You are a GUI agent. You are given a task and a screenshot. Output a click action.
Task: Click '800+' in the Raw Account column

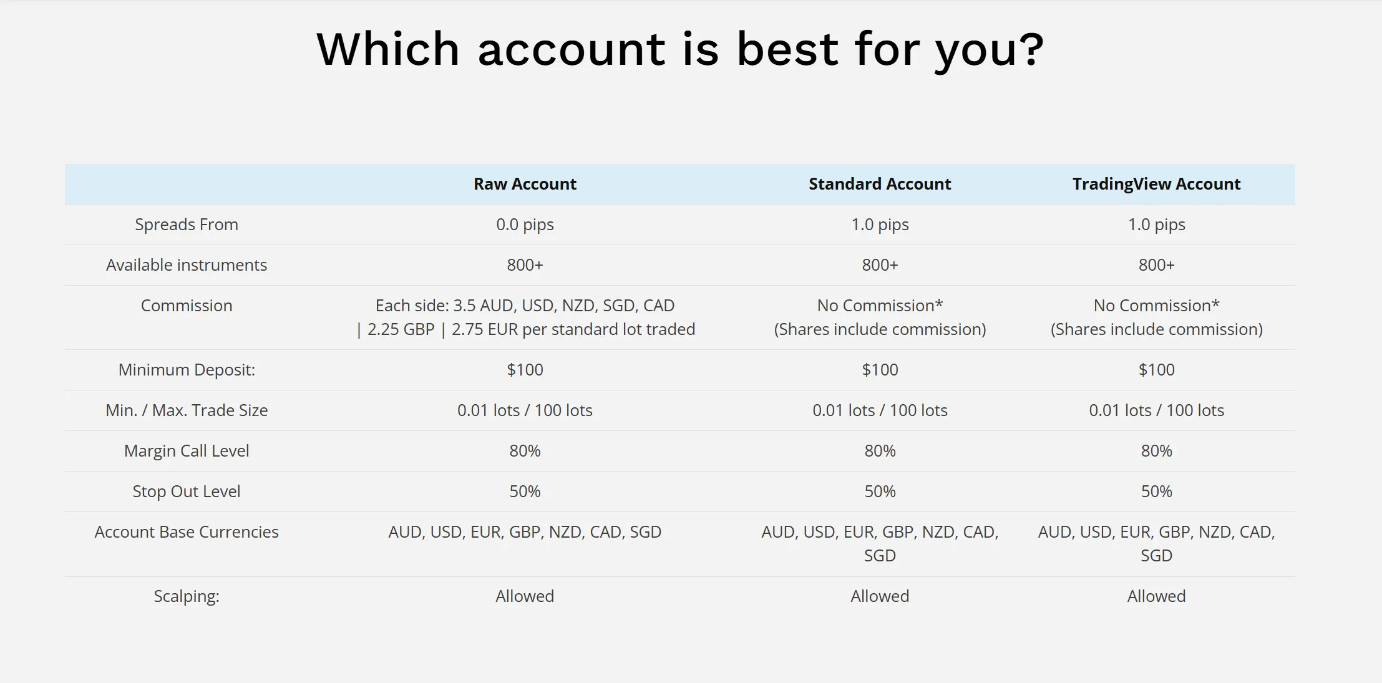[x=525, y=265]
